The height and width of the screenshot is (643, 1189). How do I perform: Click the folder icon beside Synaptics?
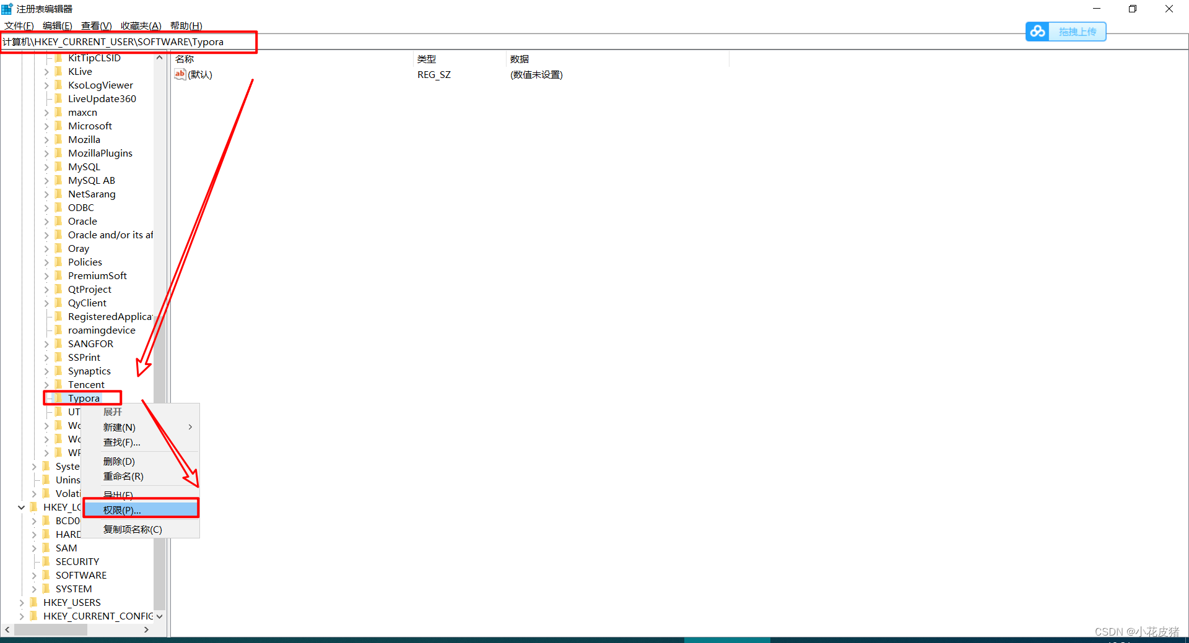pyautogui.click(x=59, y=371)
